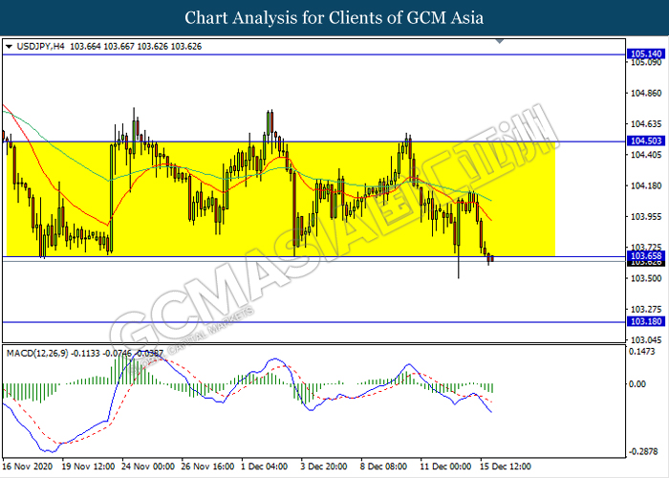The image size is (669, 478).
Task: Click the 1 Dec 04:00 time label
Action: point(265,467)
